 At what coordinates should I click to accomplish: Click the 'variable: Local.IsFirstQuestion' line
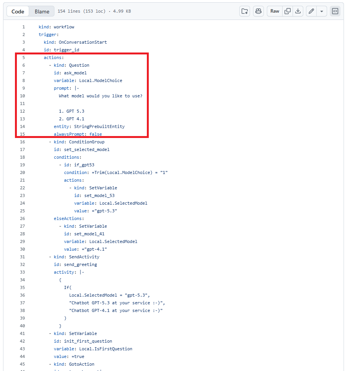[x=93, y=349]
